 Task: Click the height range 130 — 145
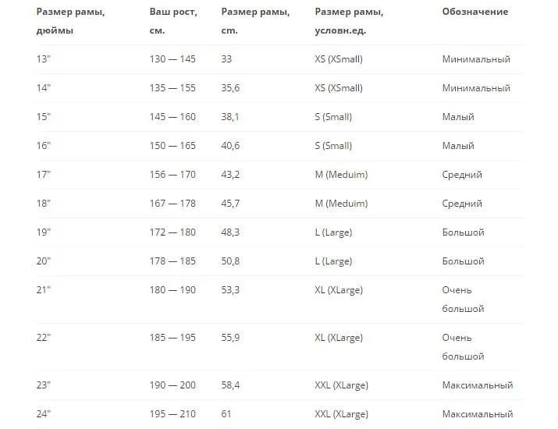(172, 59)
